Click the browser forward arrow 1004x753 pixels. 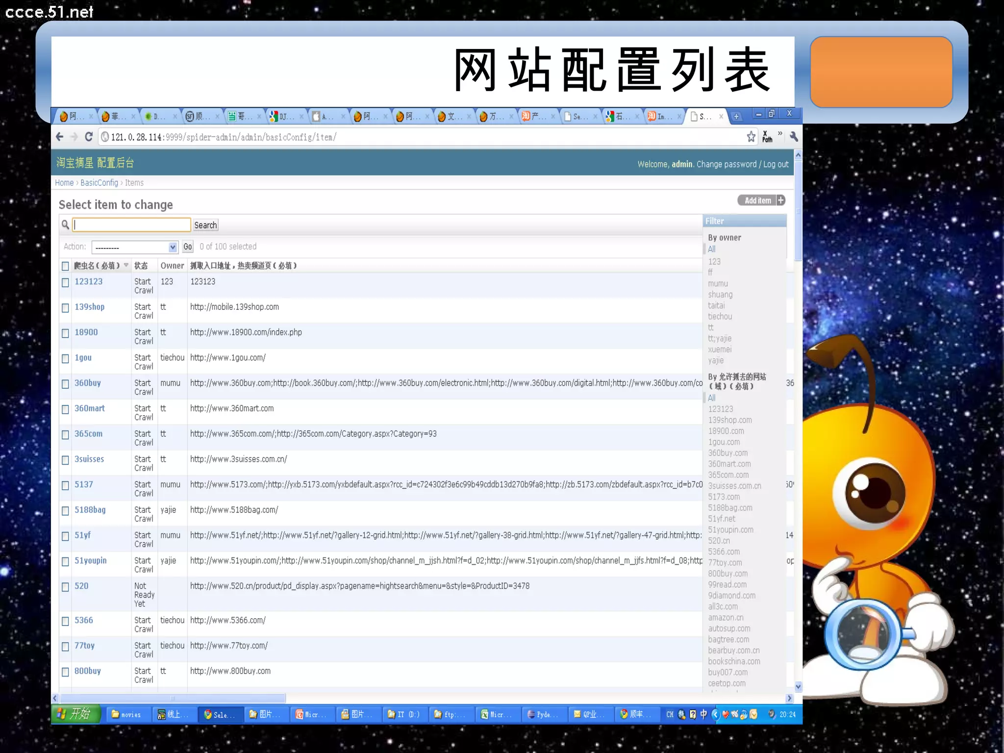[x=74, y=137]
